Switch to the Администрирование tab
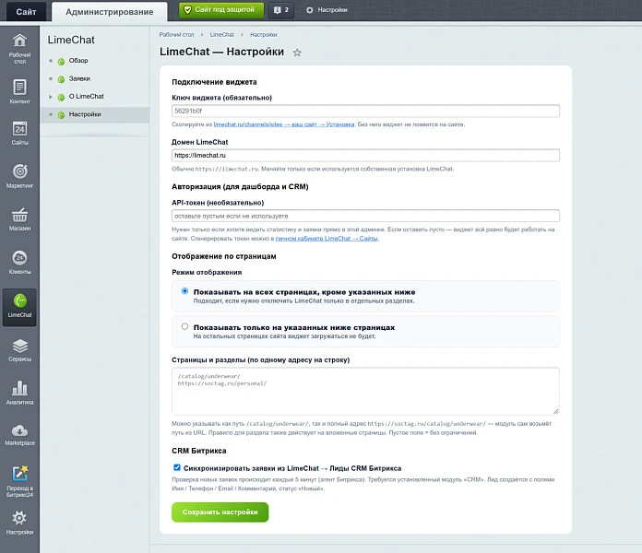The height and width of the screenshot is (553, 642). pos(110,12)
